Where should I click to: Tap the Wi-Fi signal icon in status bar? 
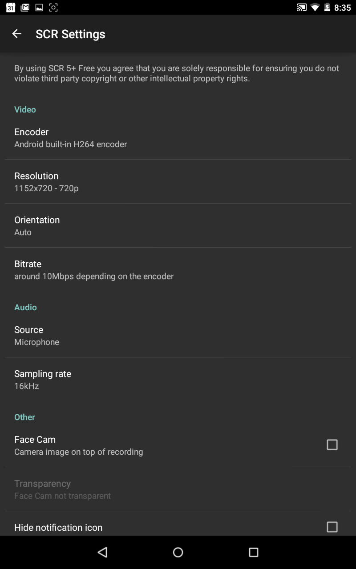coord(315,7)
